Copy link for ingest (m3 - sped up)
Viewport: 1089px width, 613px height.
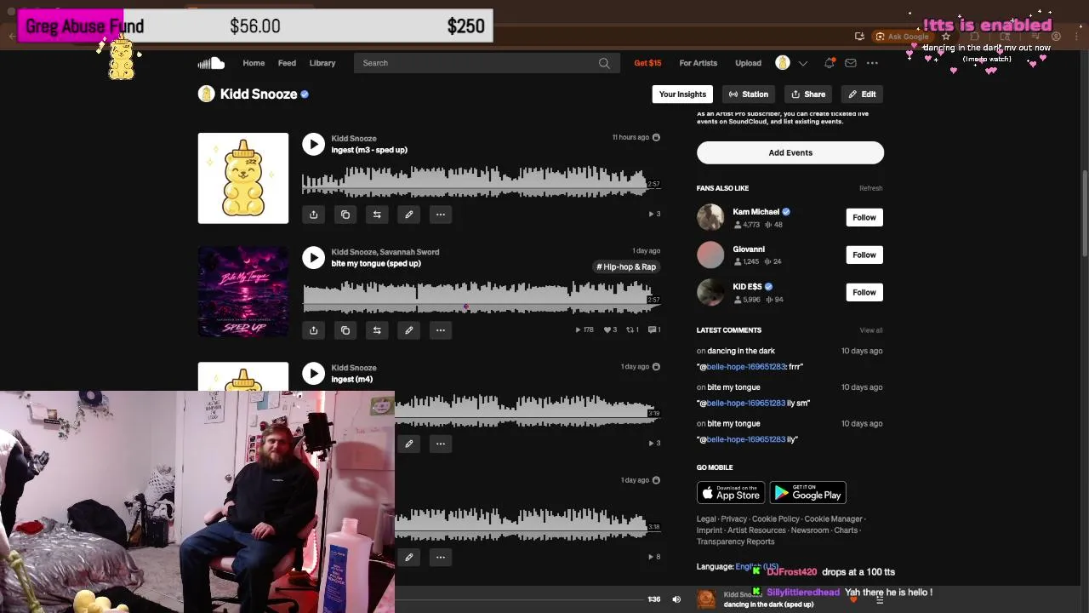(345, 215)
